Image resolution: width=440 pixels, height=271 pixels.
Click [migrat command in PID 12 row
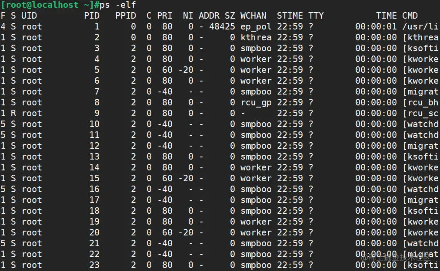(x=420, y=146)
